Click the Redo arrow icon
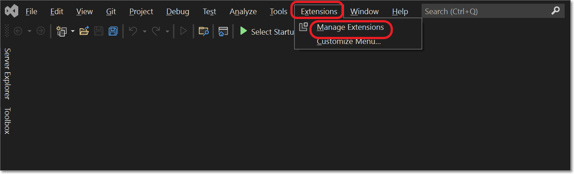 click(x=156, y=31)
